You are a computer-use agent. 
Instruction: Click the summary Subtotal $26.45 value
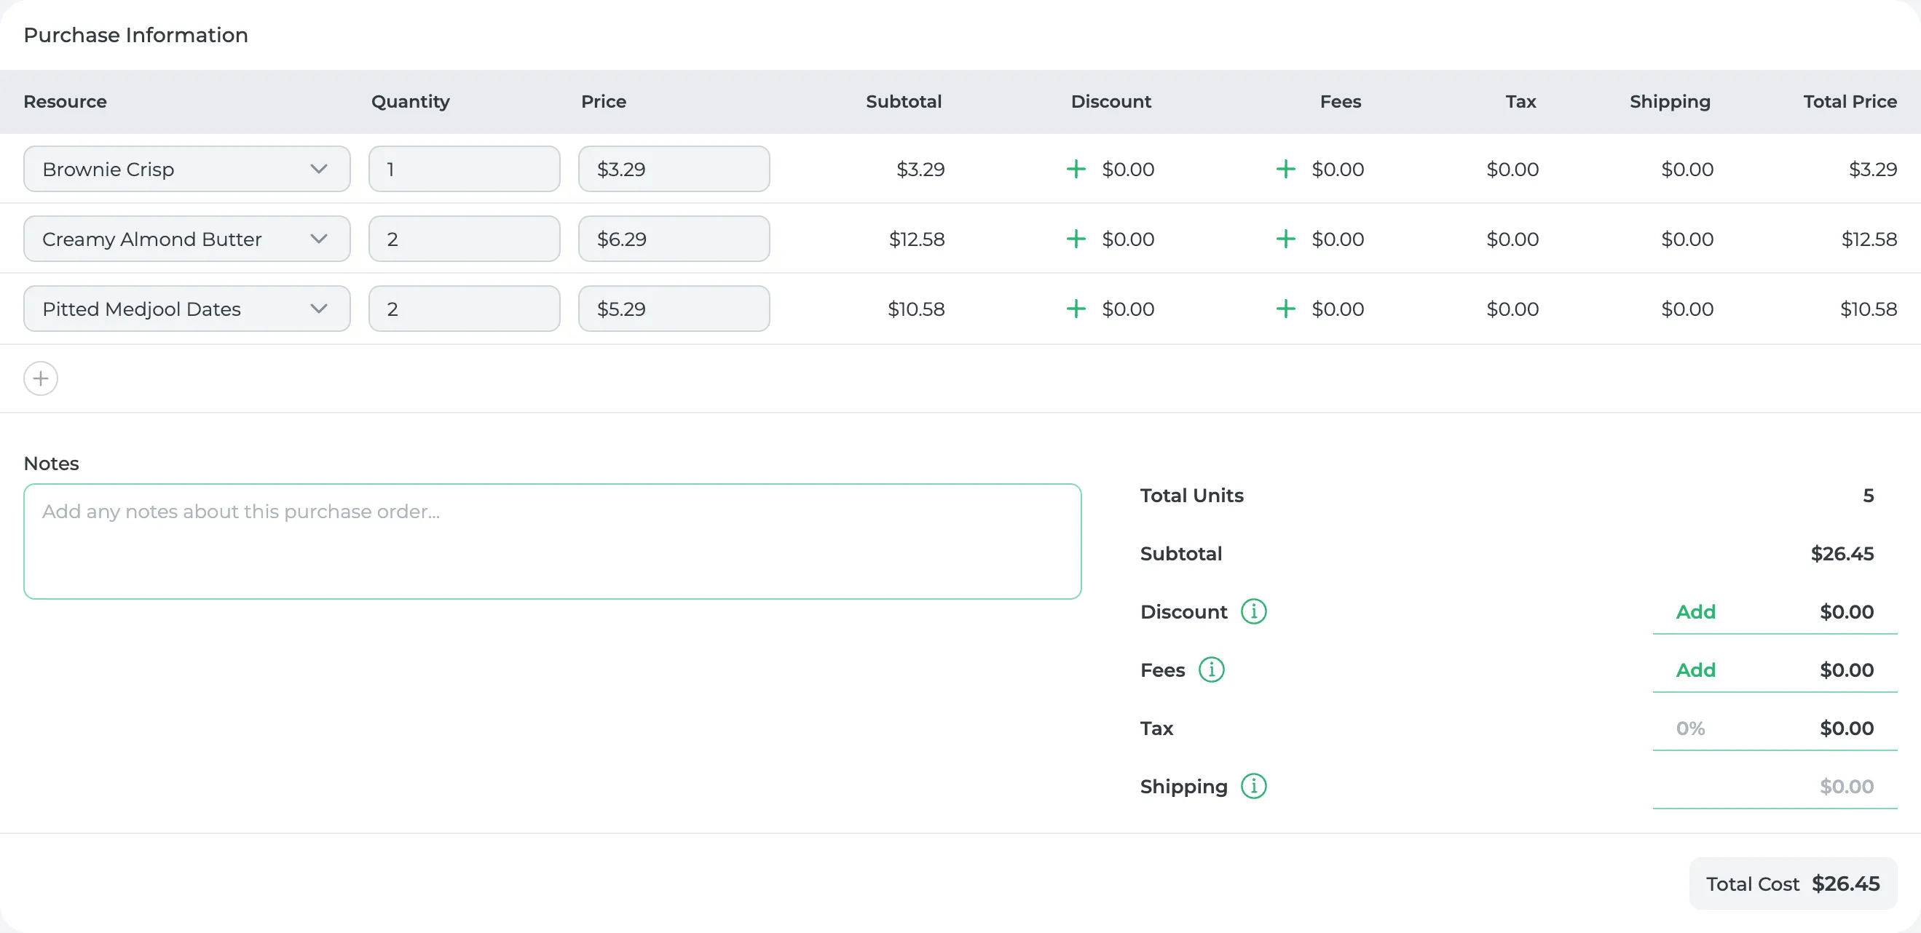coord(1842,554)
